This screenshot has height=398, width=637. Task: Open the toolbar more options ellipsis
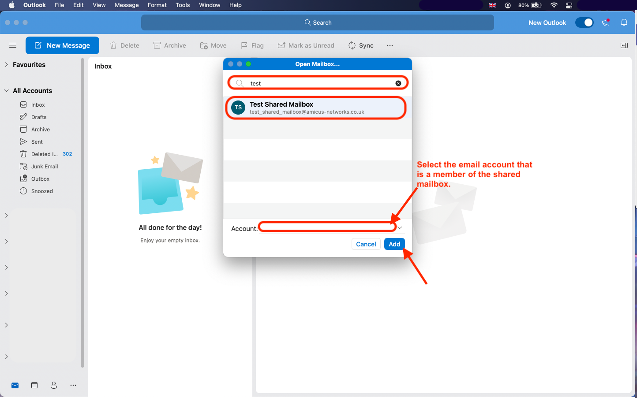tap(390, 45)
